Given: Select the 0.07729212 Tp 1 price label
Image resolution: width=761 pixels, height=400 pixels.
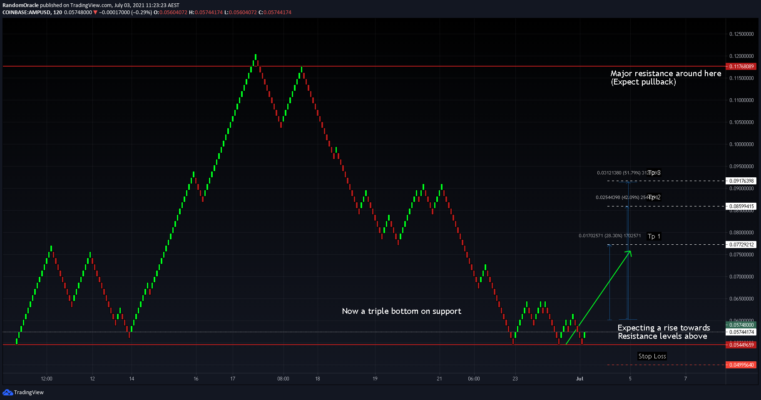Looking at the screenshot, I should [x=741, y=244].
